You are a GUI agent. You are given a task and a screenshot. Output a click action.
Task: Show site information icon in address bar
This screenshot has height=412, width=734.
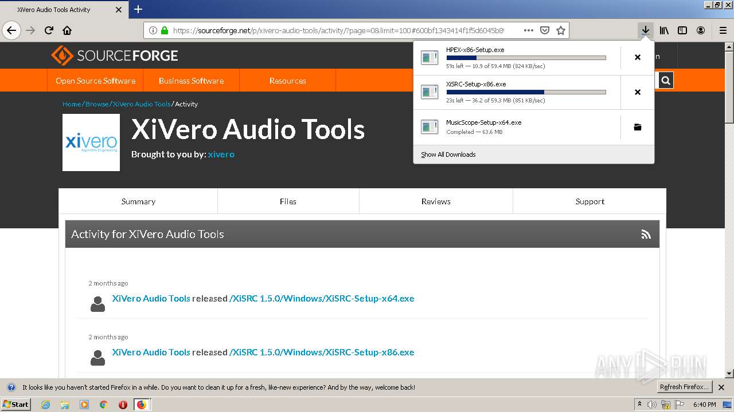[x=153, y=30]
